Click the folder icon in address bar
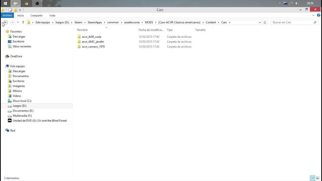 [x=29, y=22]
